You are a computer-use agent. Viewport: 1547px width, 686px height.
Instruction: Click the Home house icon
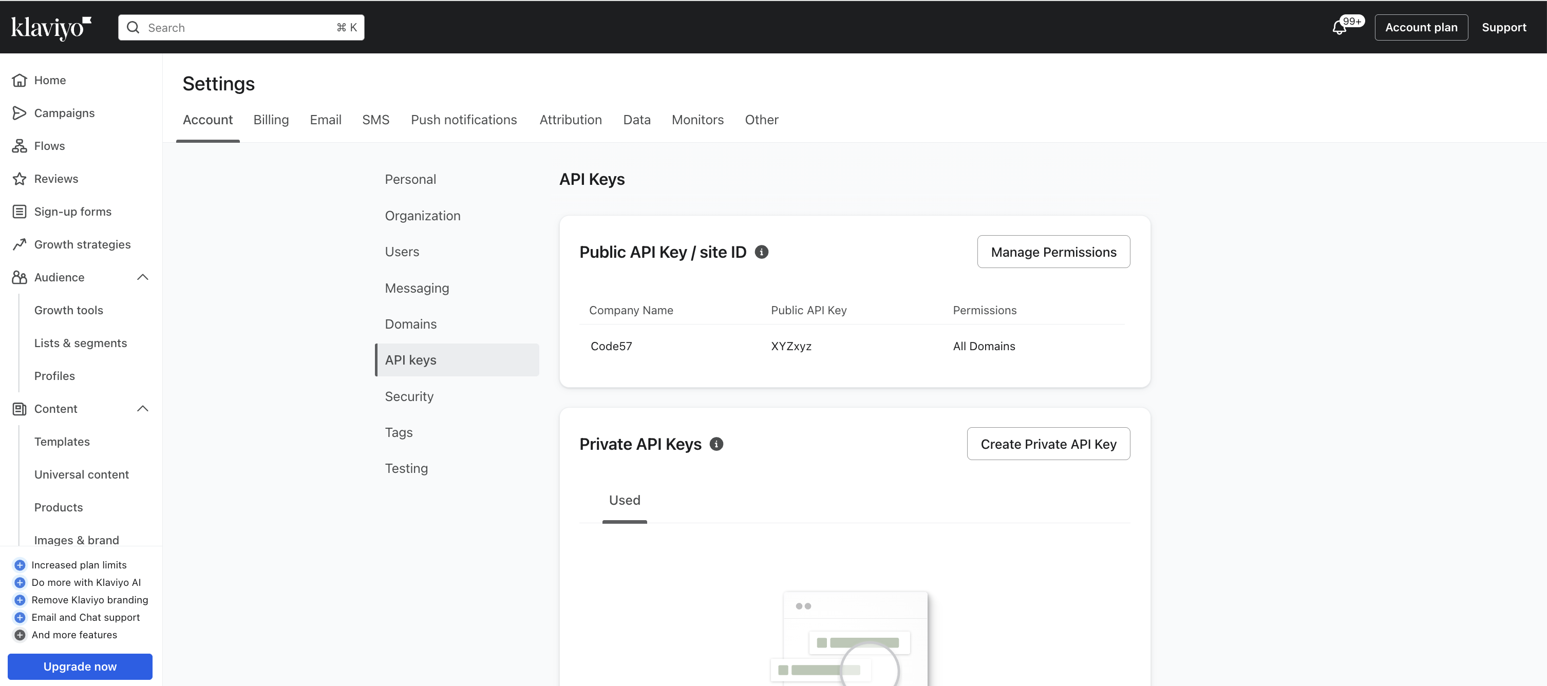[x=19, y=81]
